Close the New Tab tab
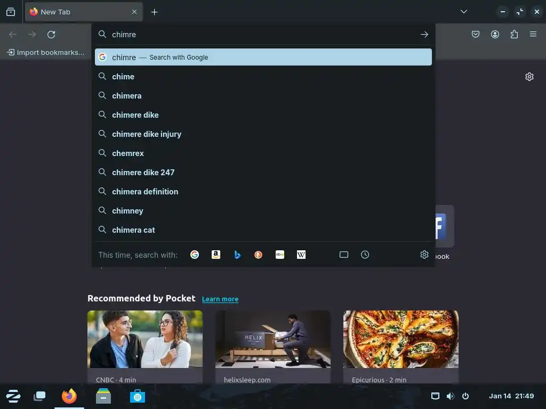 (x=134, y=12)
